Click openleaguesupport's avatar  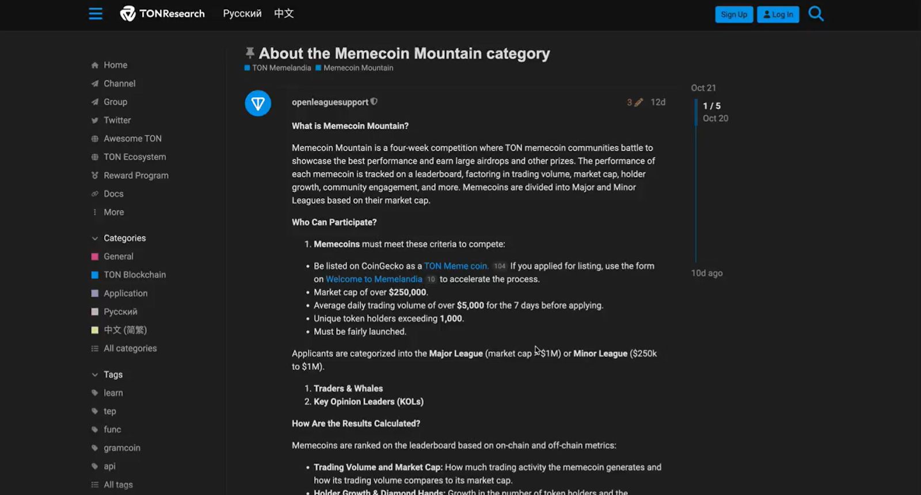pos(258,103)
